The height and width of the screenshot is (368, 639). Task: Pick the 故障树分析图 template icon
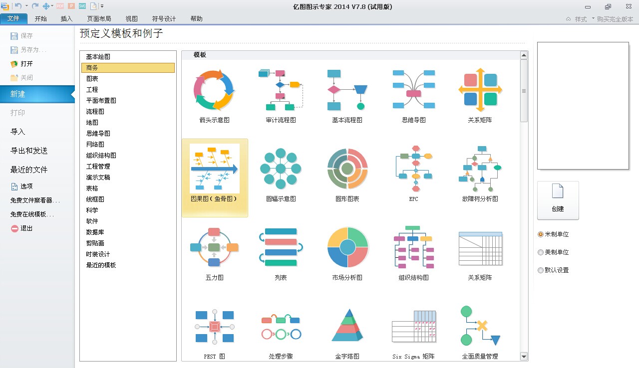pyautogui.click(x=480, y=169)
